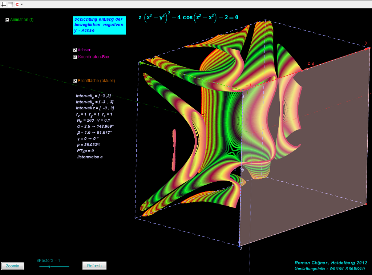Toggle the coordinate axes icon in toolbar

pos(4,4)
